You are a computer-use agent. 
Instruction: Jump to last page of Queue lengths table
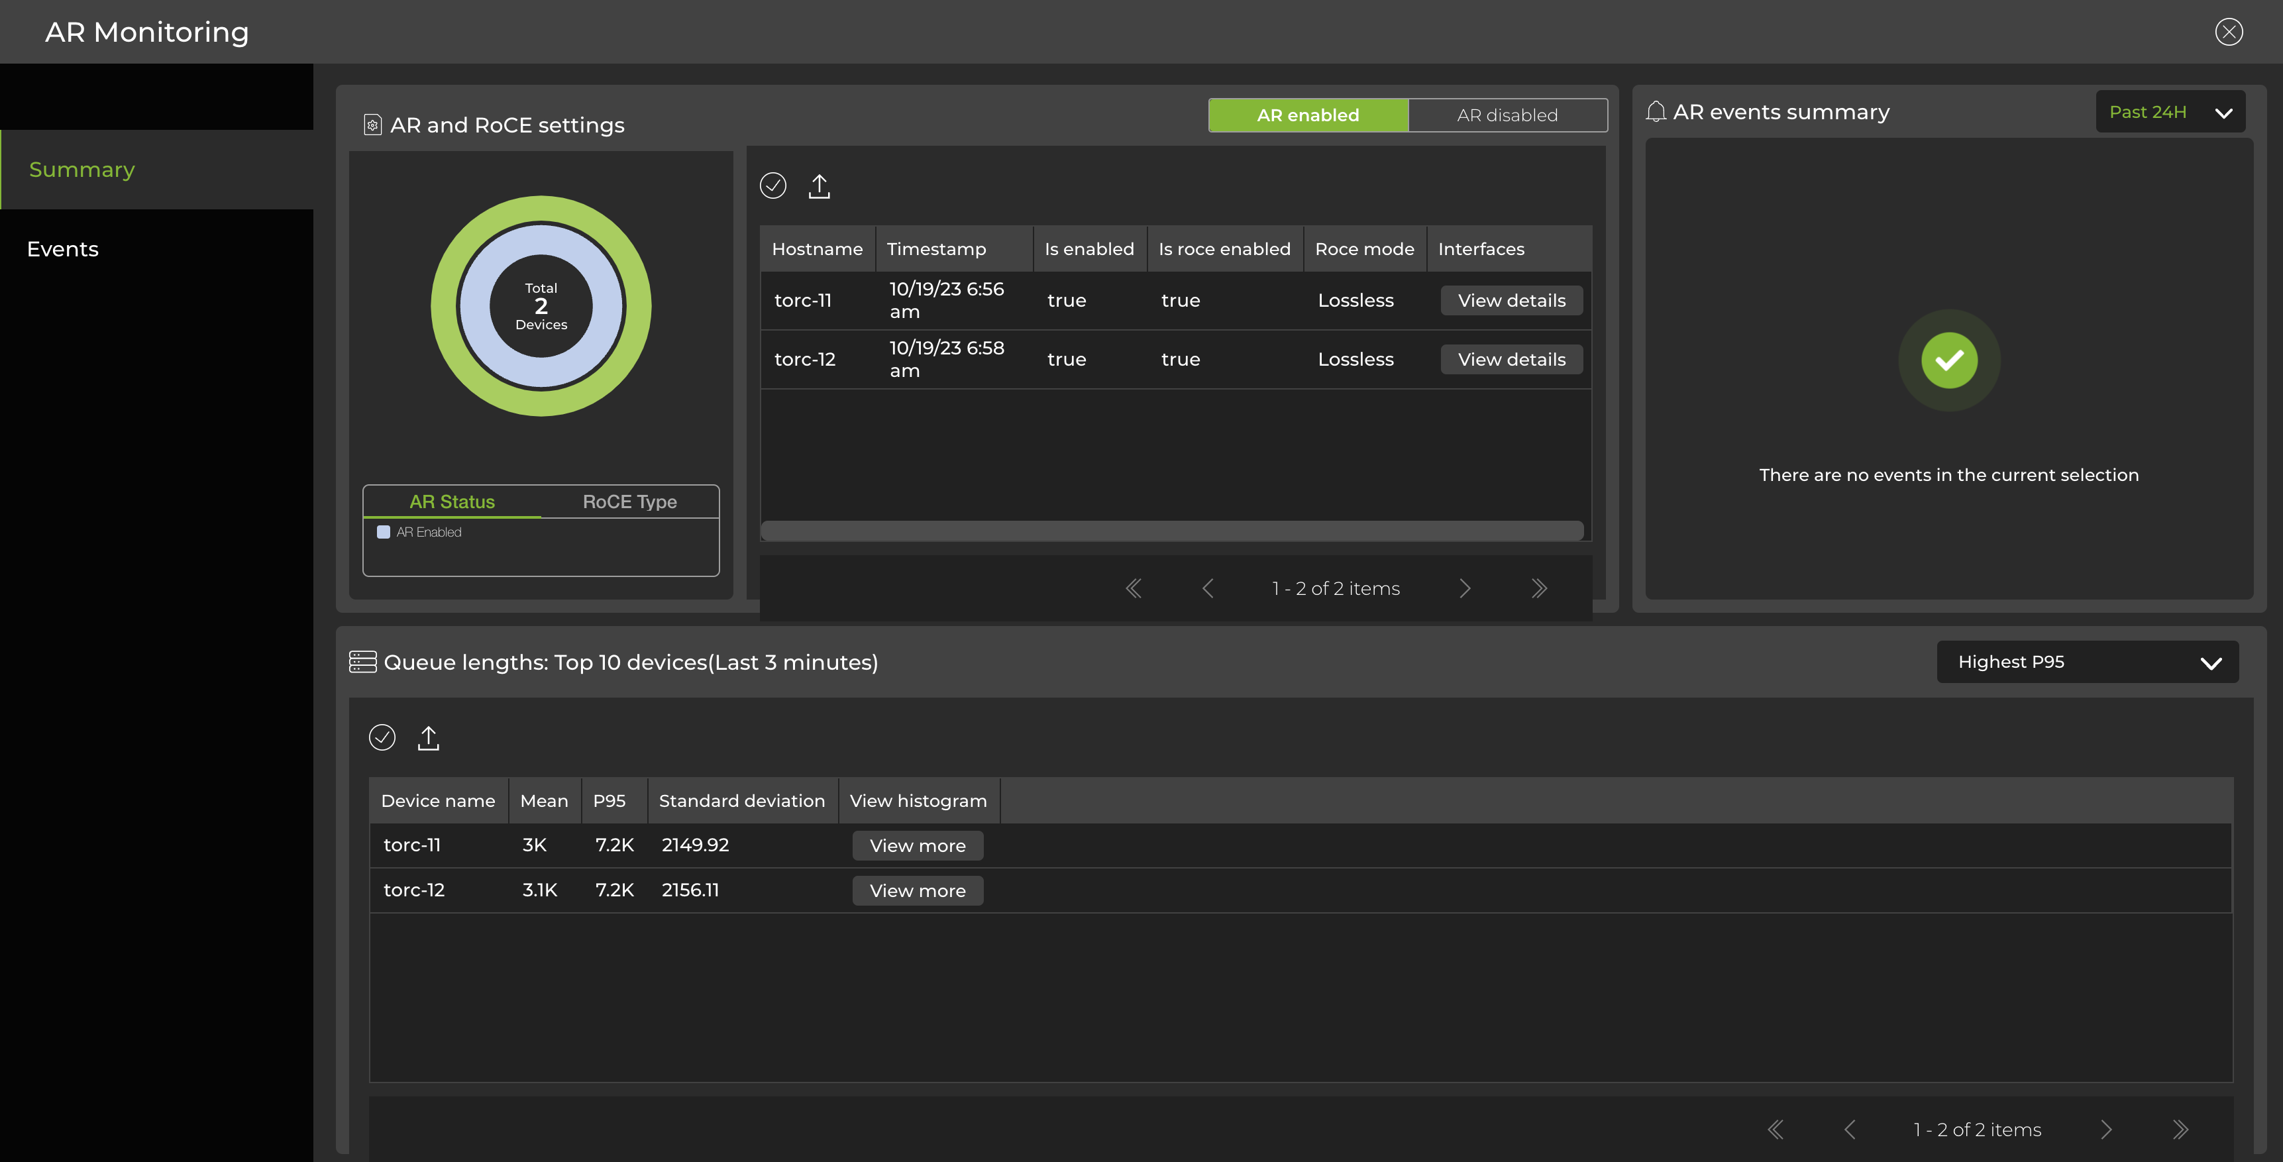click(x=2181, y=1129)
